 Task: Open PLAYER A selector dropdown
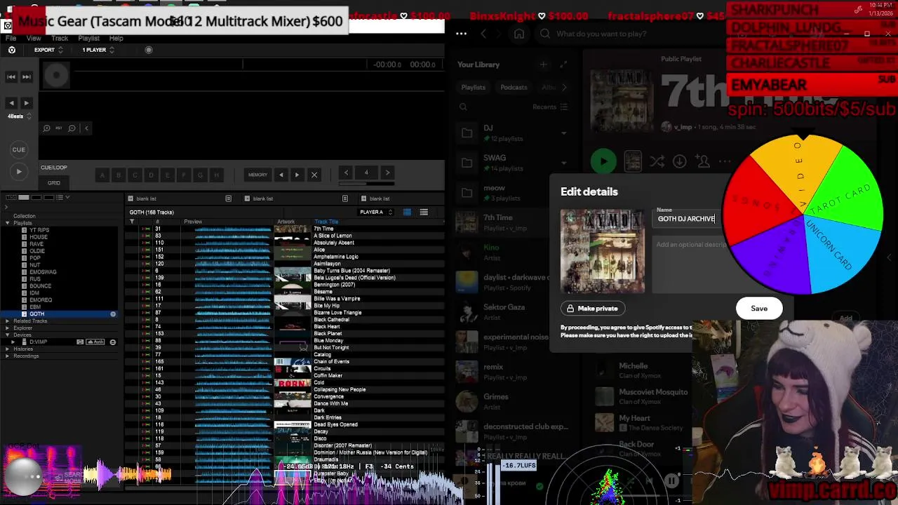coord(376,212)
